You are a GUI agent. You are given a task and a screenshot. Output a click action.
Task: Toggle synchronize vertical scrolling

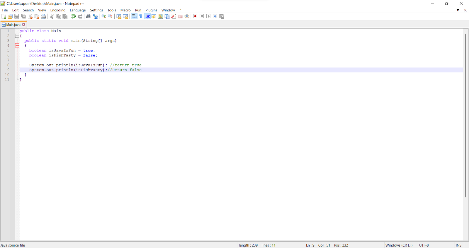click(x=119, y=16)
